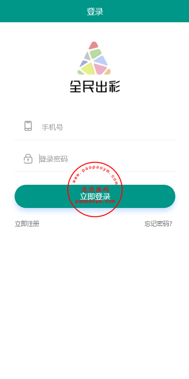Click the 泡泡源码 red watermark text
189x379 pixels.
pyautogui.click(x=95, y=189)
